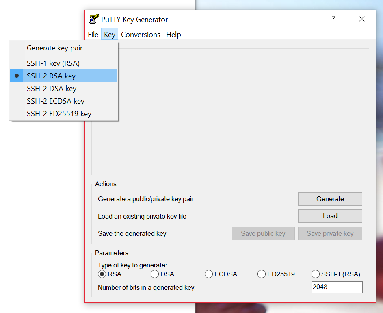Select SSH-2 ECDSA key menu entry

pyautogui.click(x=63, y=101)
